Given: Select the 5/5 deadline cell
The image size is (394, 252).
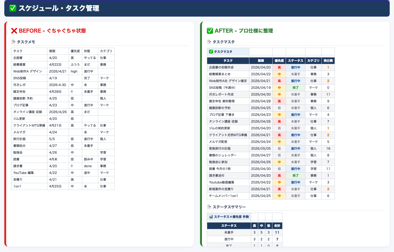Looking at the screenshot, I should [58, 139].
